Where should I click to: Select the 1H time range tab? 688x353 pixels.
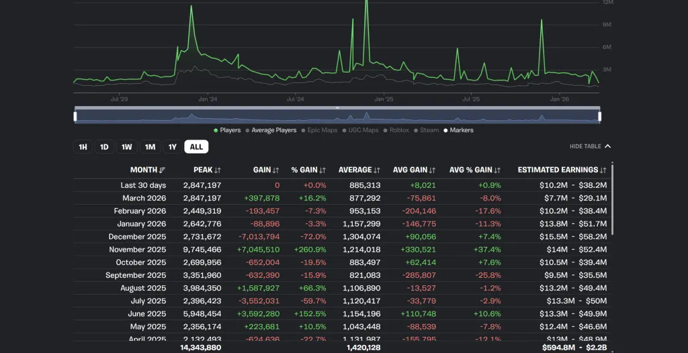[83, 147]
